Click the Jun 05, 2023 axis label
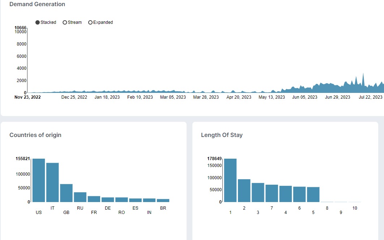384x240 pixels. pyautogui.click(x=305, y=97)
